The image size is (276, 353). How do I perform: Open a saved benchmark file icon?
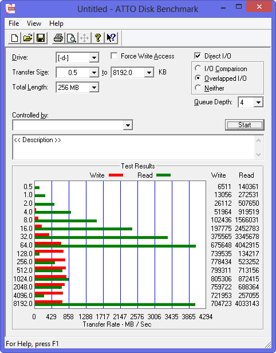point(27,38)
